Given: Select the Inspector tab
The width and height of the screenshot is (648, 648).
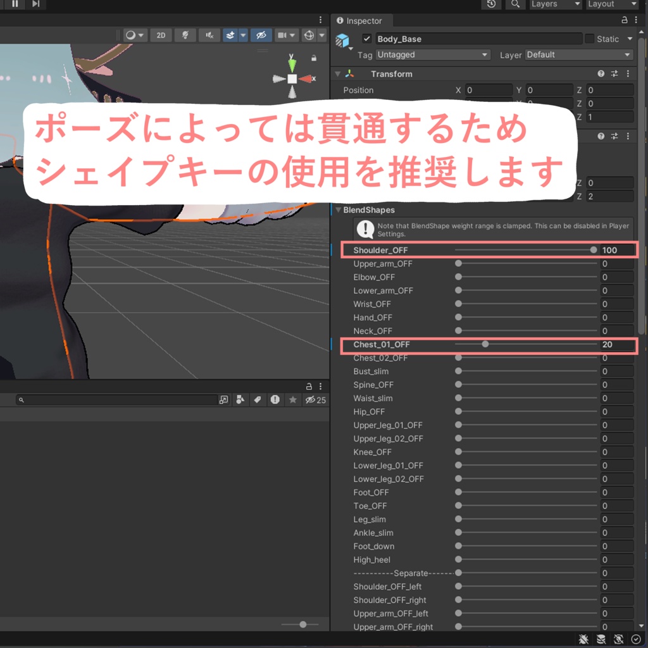Looking at the screenshot, I should [361, 21].
